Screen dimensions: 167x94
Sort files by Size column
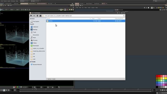pyautogui.click(x=94, y=19)
